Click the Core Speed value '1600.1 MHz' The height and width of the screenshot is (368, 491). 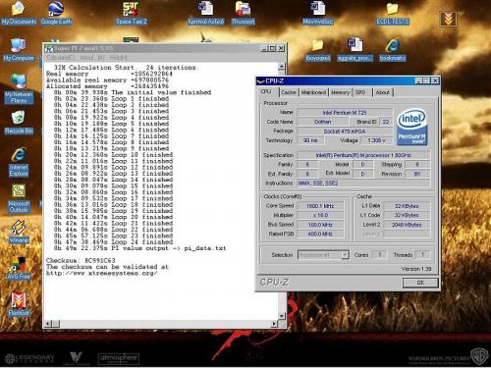click(320, 206)
